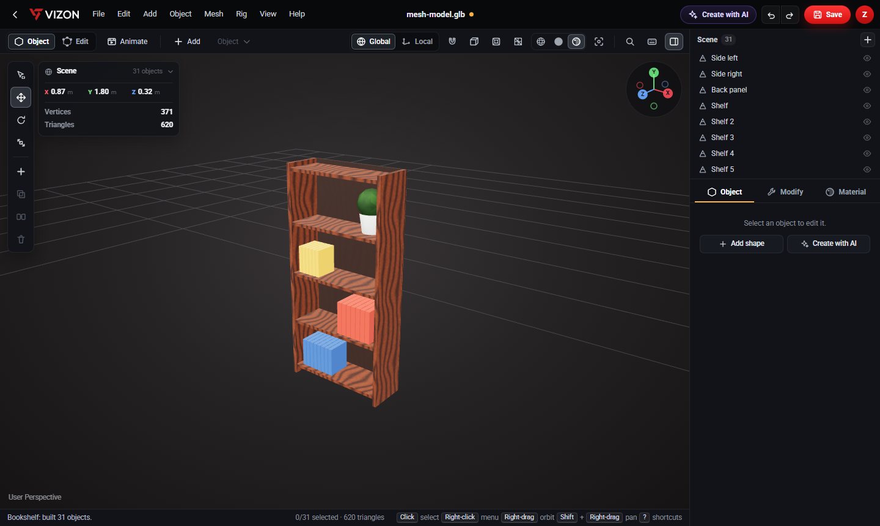
Task: Open the disabled Object dropdown in toolbar
Action: 233,42
